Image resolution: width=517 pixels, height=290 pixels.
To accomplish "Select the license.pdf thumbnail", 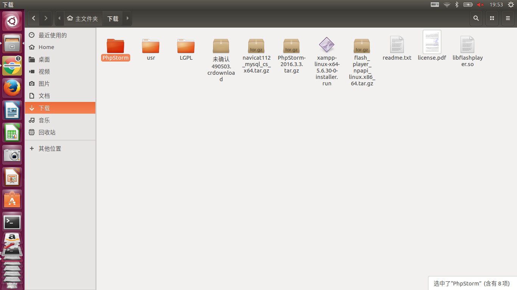I will click(432, 42).
